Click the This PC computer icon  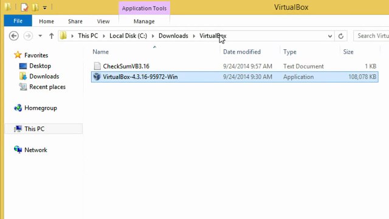point(18,128)
